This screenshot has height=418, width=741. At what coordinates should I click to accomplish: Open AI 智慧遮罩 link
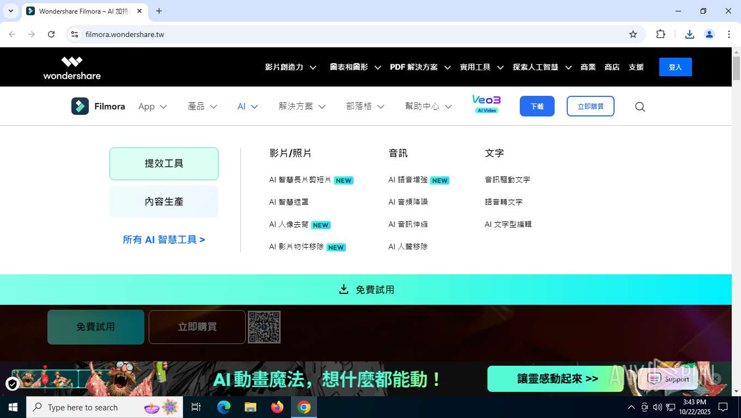point(289,202)
